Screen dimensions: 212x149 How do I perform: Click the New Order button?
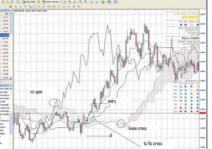tap(29, 2)
